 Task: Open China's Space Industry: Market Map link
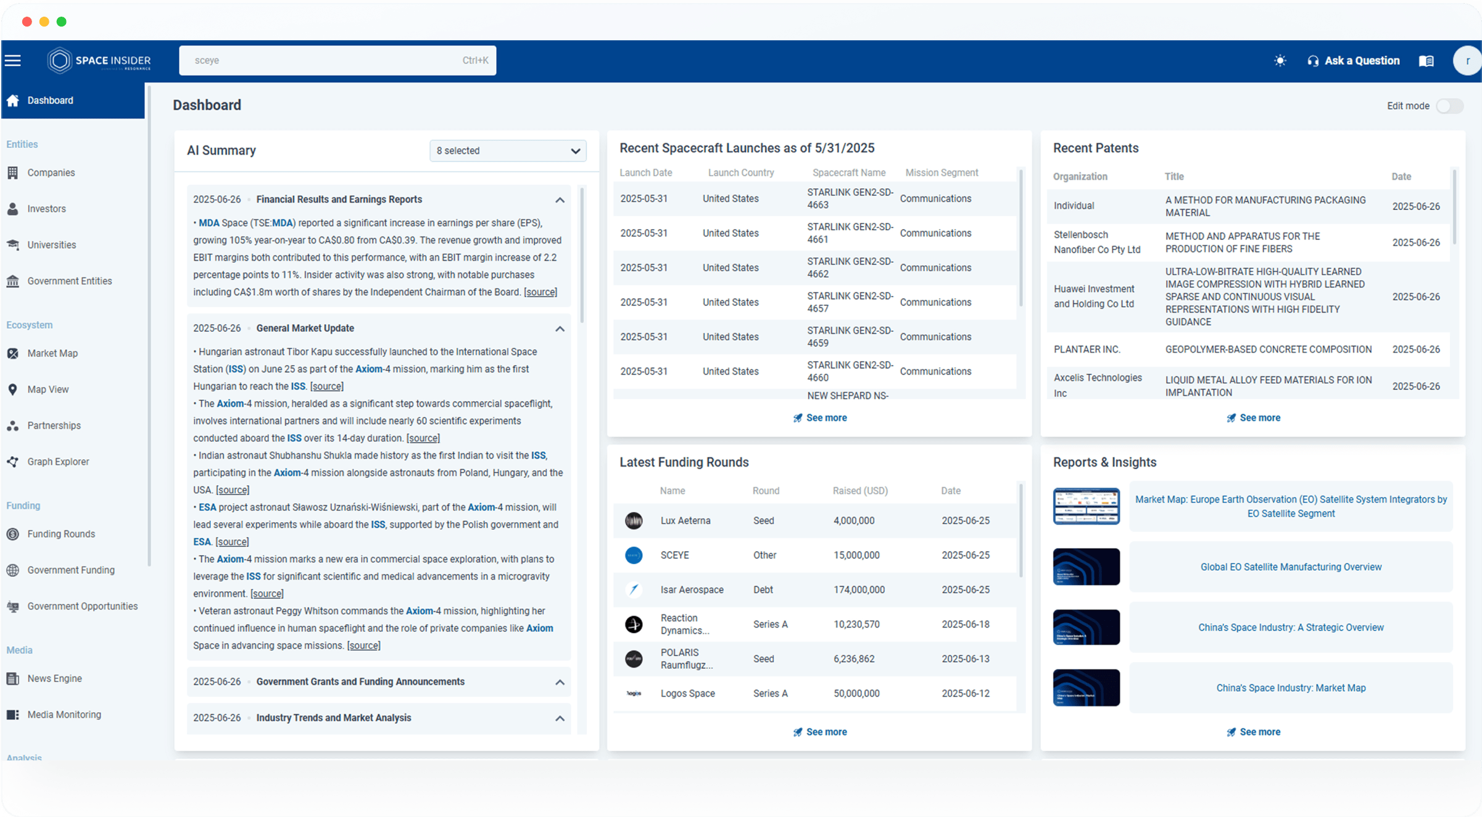click(1291, 688)
